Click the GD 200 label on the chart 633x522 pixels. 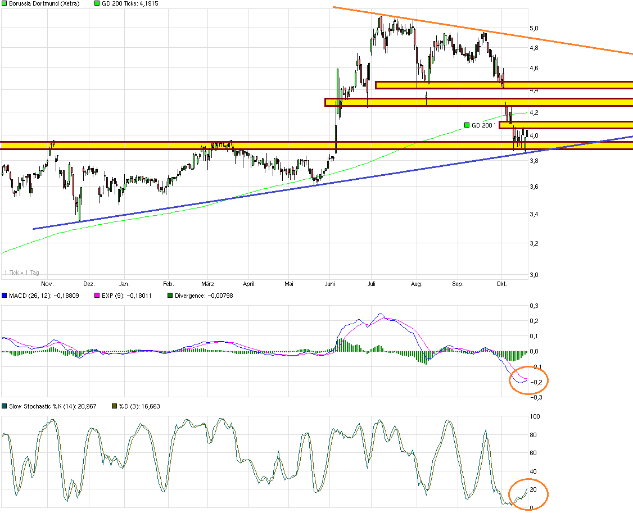(482, 125)
